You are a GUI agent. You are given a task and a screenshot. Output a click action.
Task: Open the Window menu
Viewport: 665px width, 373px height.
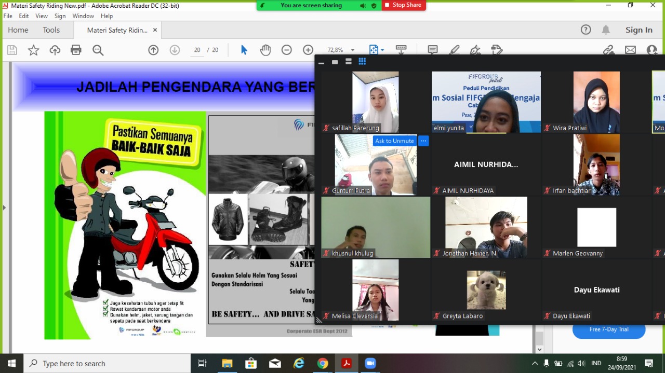(x=83, y=16)
